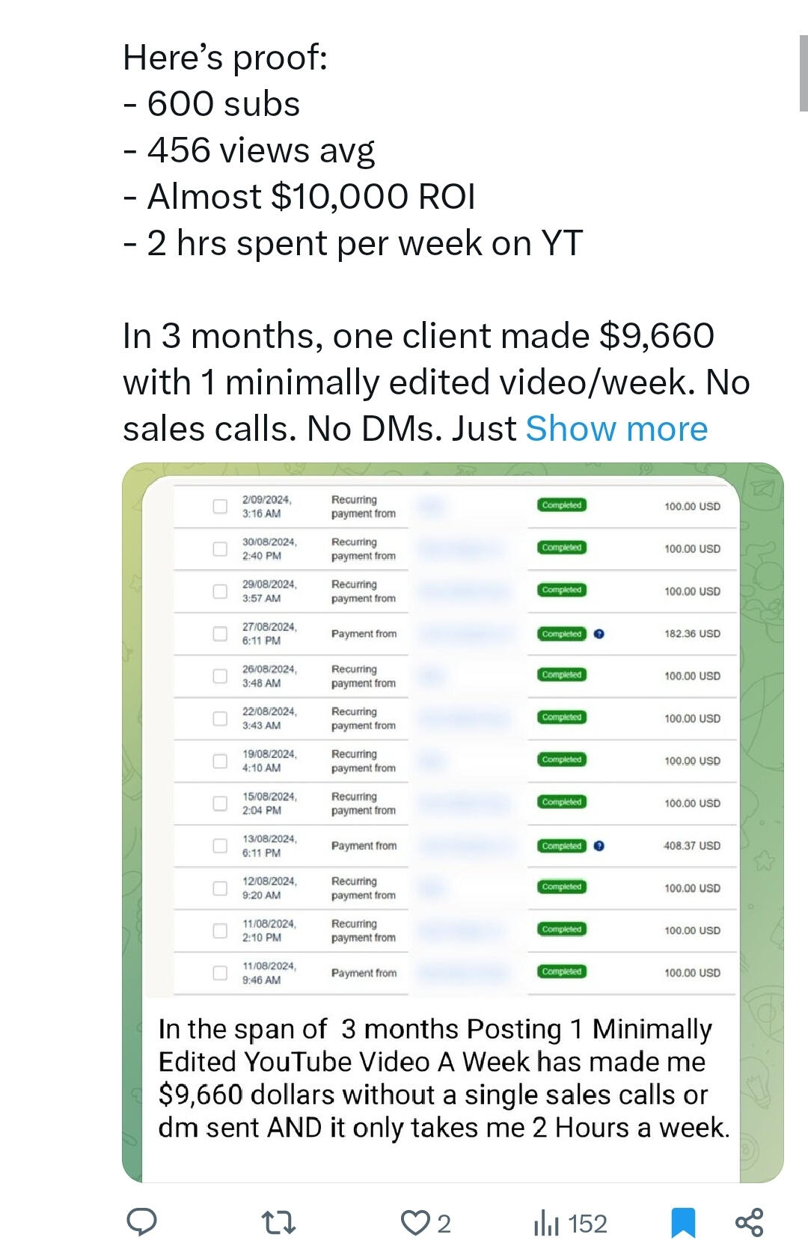Tick checkbox for 30/08/2024 2:40 PM payment
The image size is (808, 1258).
click(220, 549)
